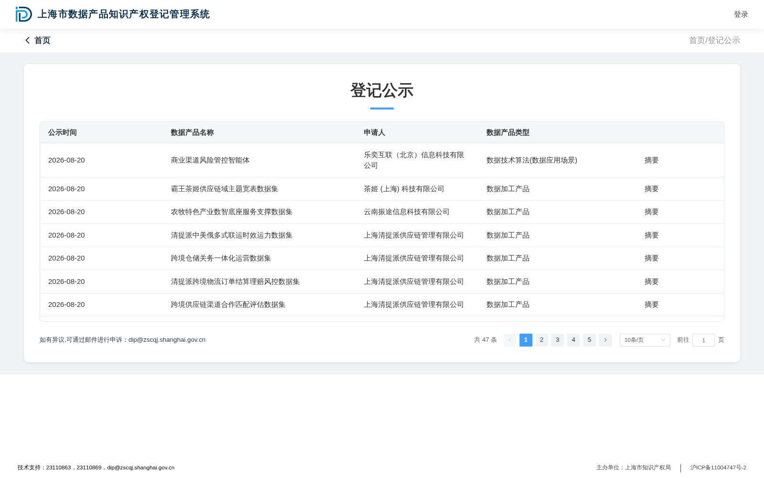This screenshot has height=478, width=764.
Task: Click product name 跨境供应链渠道合作匹配评估数据集
Action: click(x=228, y=304)
